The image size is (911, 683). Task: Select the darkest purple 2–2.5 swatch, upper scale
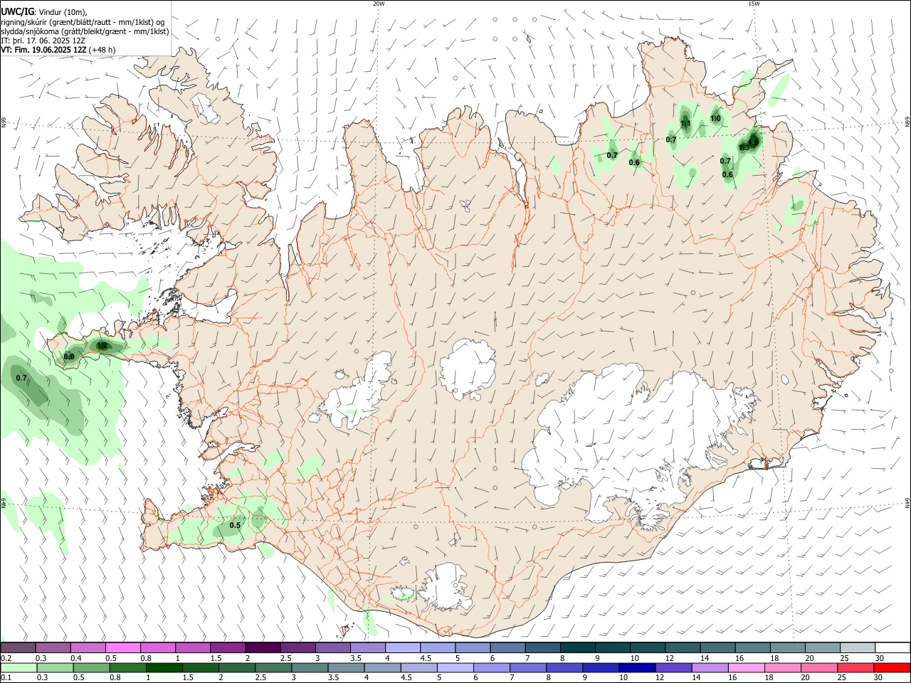tap(263, 648)
